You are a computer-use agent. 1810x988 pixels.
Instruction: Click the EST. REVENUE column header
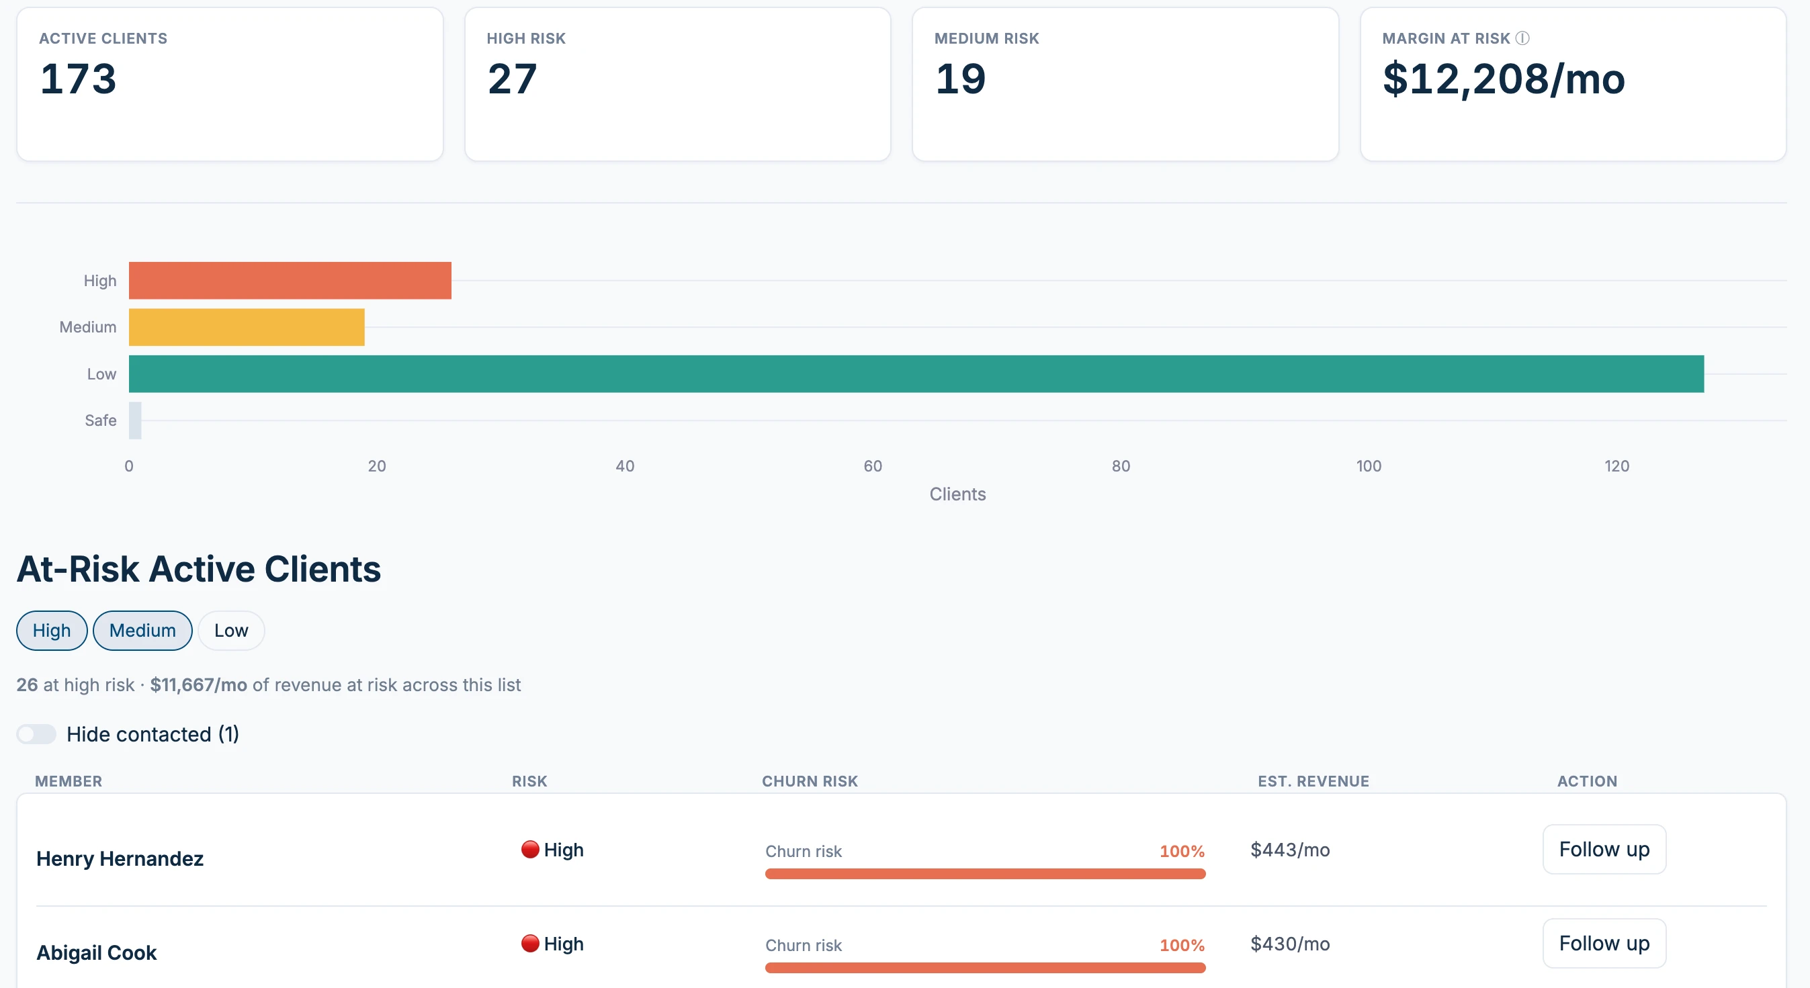pyautogui.click(x=1313, y=781)
